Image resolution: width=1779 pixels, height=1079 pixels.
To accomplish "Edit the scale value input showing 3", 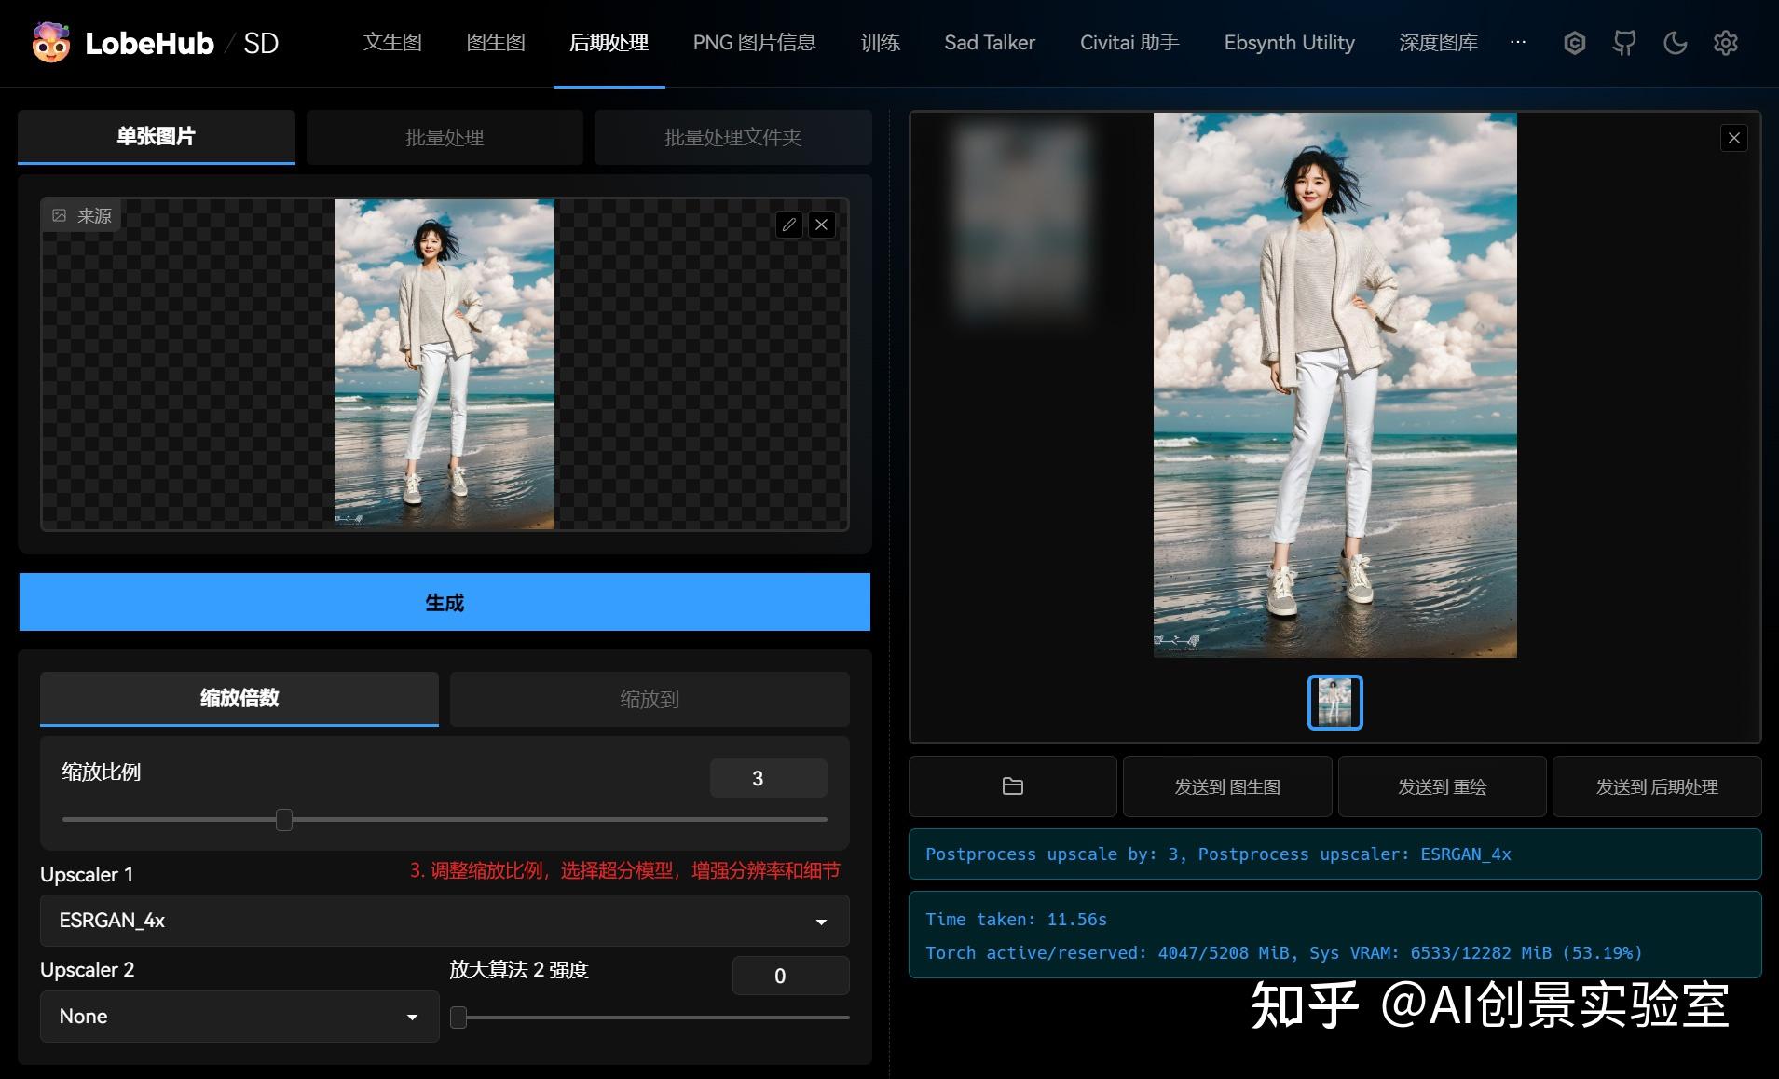I will click(768, 777).
